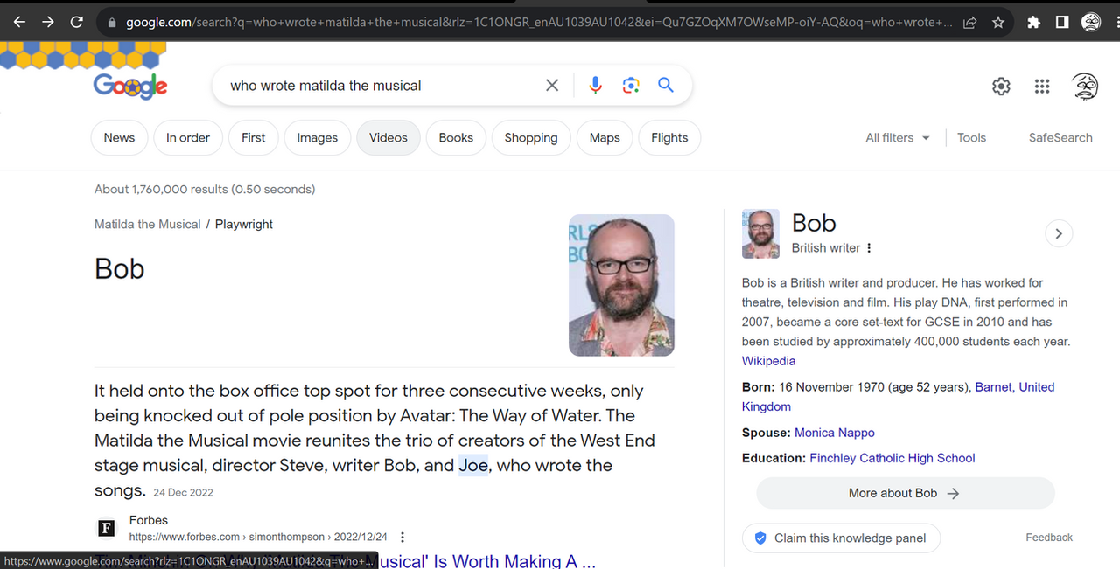Image resolution: width=1120 pixels, height=569 pixels.
Task: Toggle the browser side panel icon
Action: tap(1062, 23)
